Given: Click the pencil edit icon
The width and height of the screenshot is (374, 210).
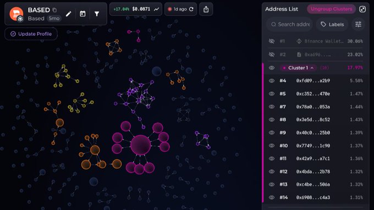Looking at the screenshot, I should tap(68, 14).
